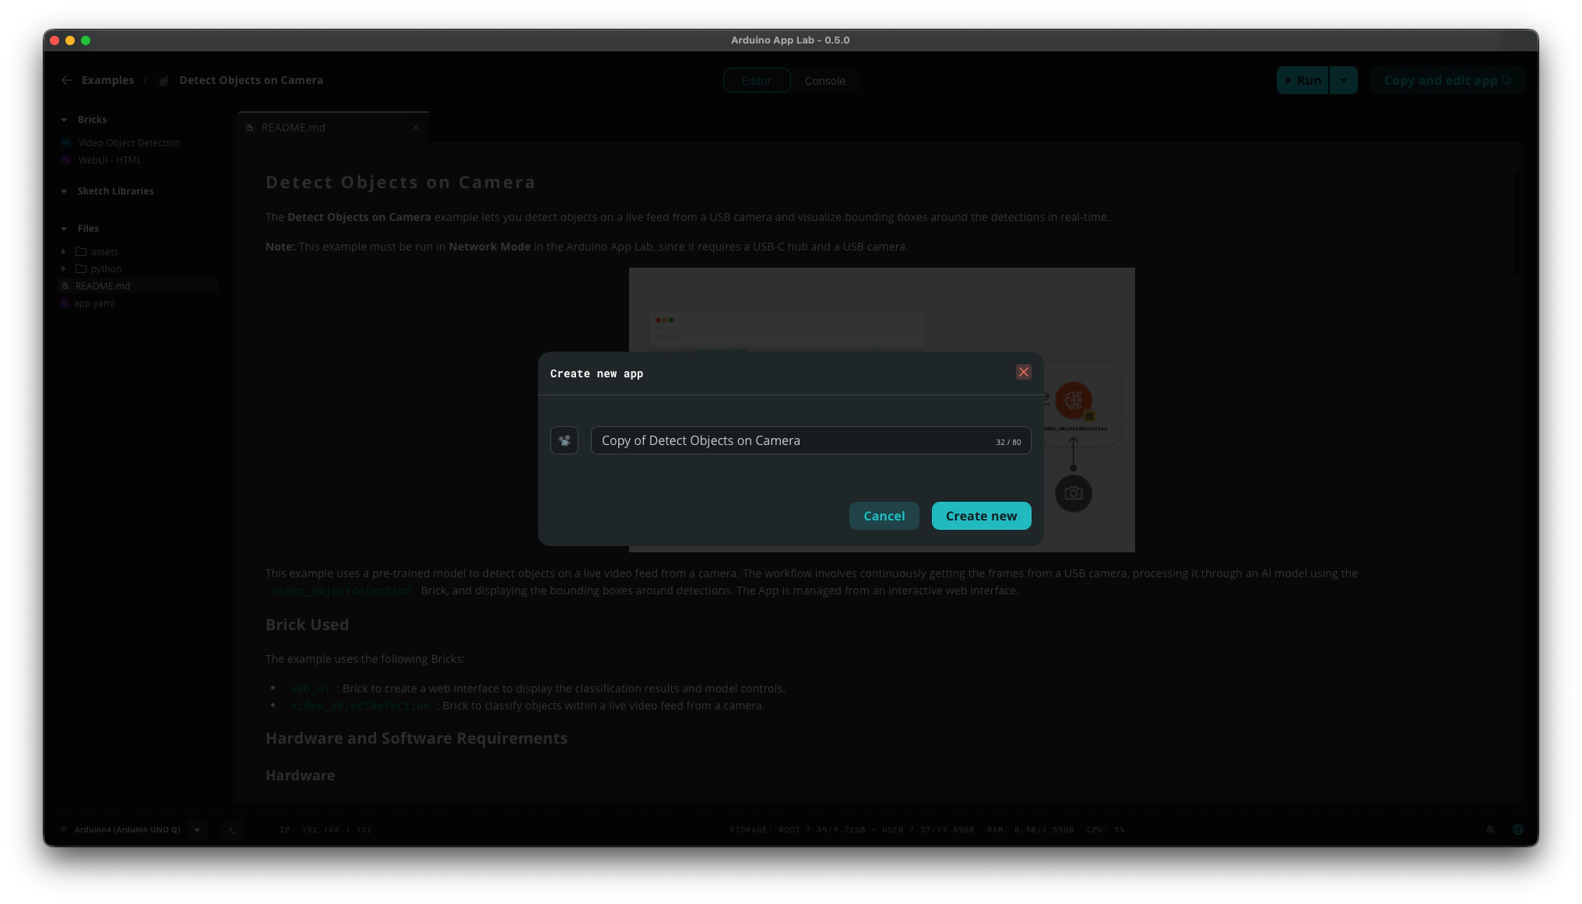Switch to the Console tab
1582x904 pixels.
(x=824, y=81)
